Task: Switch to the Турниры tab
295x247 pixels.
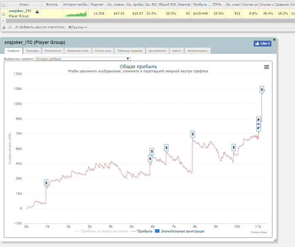Action: [32, 51]
